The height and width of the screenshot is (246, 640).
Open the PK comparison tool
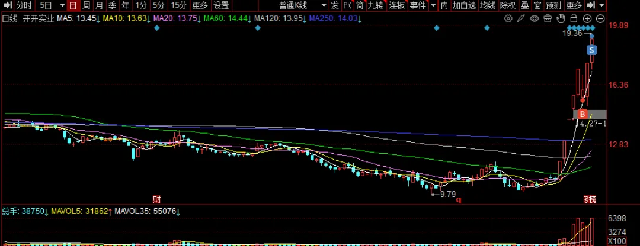(x=347, y=6)
